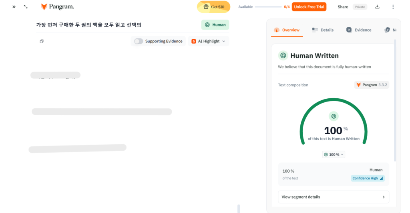Screen dimensions: 410x213
Task: Open Pangram home via the logo
Action: point(57,7)
